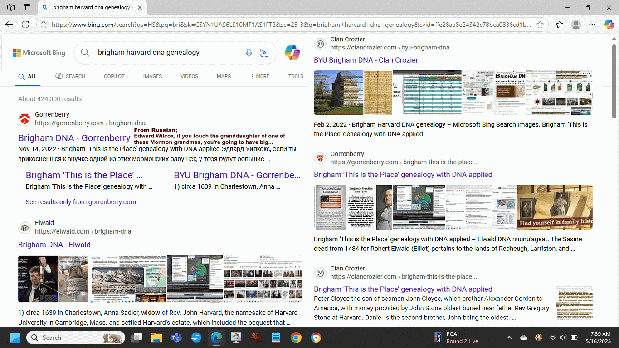
Task: Close the brigham harvard dna genealogy tab
Action: coord(139,7)
